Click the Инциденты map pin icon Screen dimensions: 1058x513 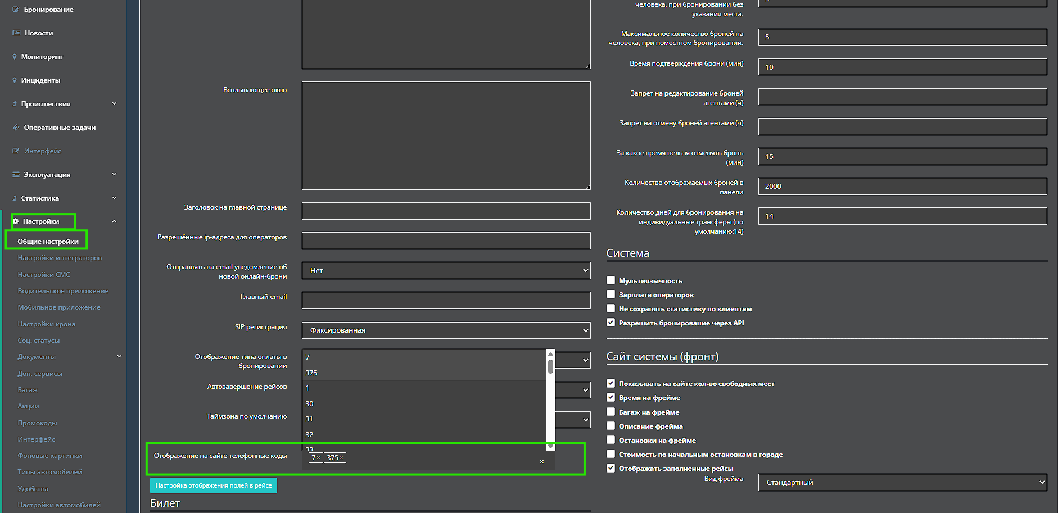pyautogui.click(x=15, y=80)
